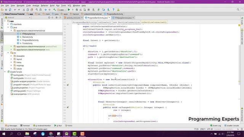Image resolution: width=244 pixels, height=137 pixels.
Task: Click the override gutter marker beside onChanged
Action: pos(68,107)
